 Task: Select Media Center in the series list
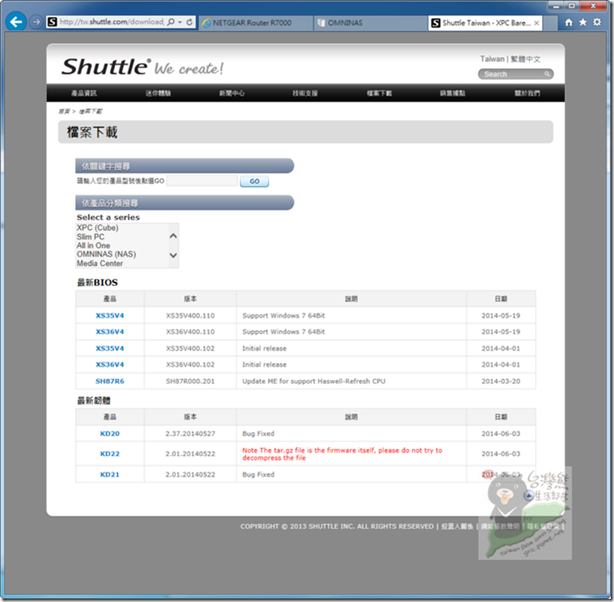pos(100,264)
